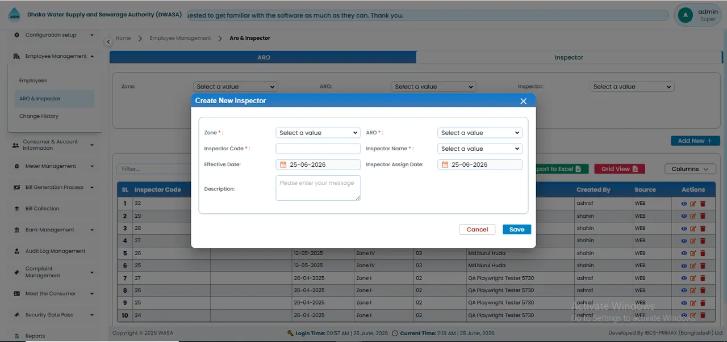View row 5 details with eye icon

click(684, 253)
